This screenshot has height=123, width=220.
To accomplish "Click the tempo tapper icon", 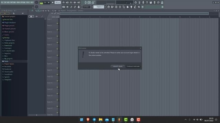I will click(135, 7).
